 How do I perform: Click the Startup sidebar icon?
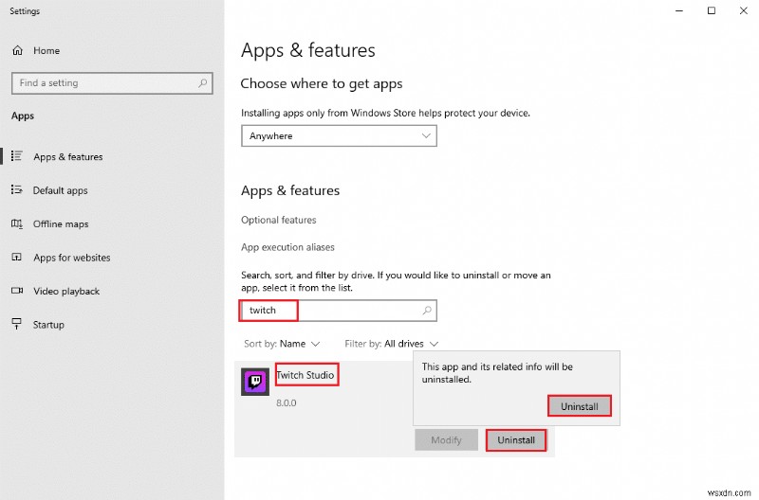click(x=16, y=325)
